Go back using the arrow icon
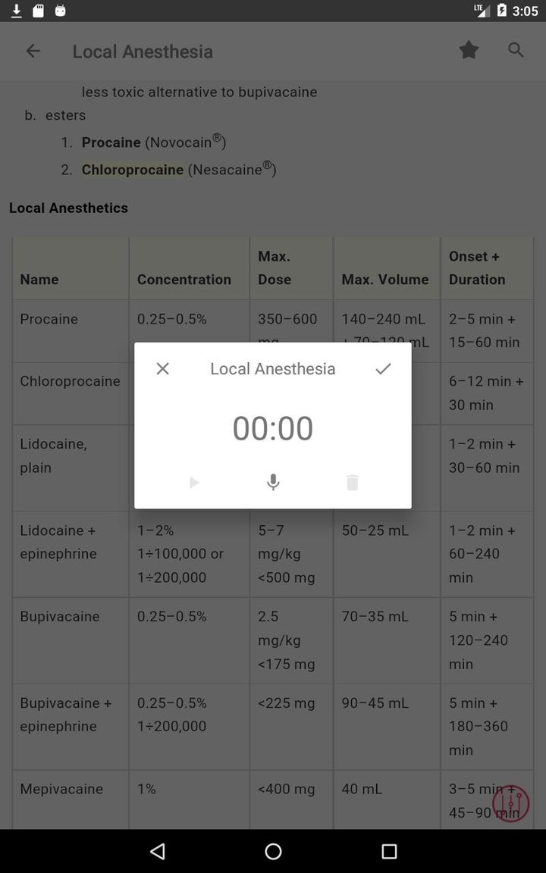 (33, 52)
